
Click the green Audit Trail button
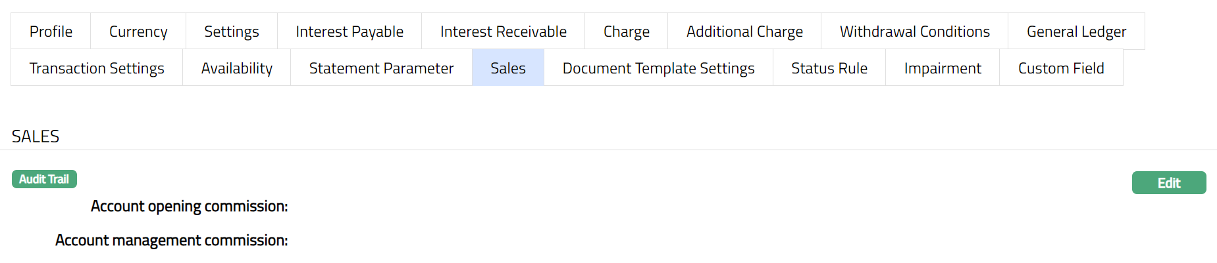point(44,179)
